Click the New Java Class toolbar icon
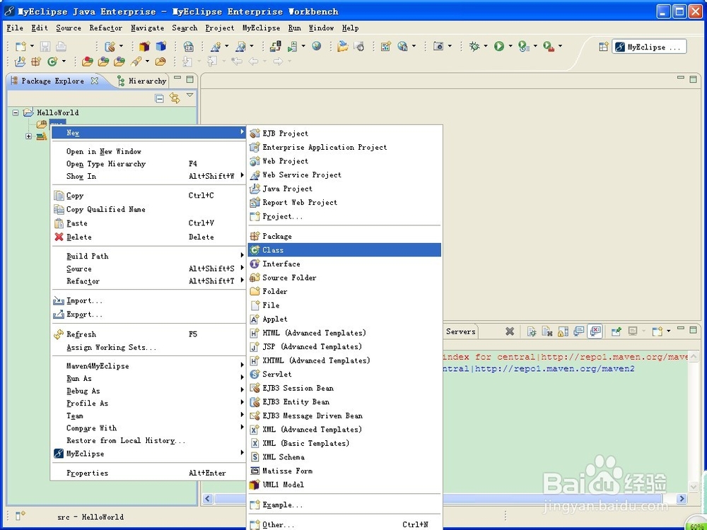 tap(52, 61)
